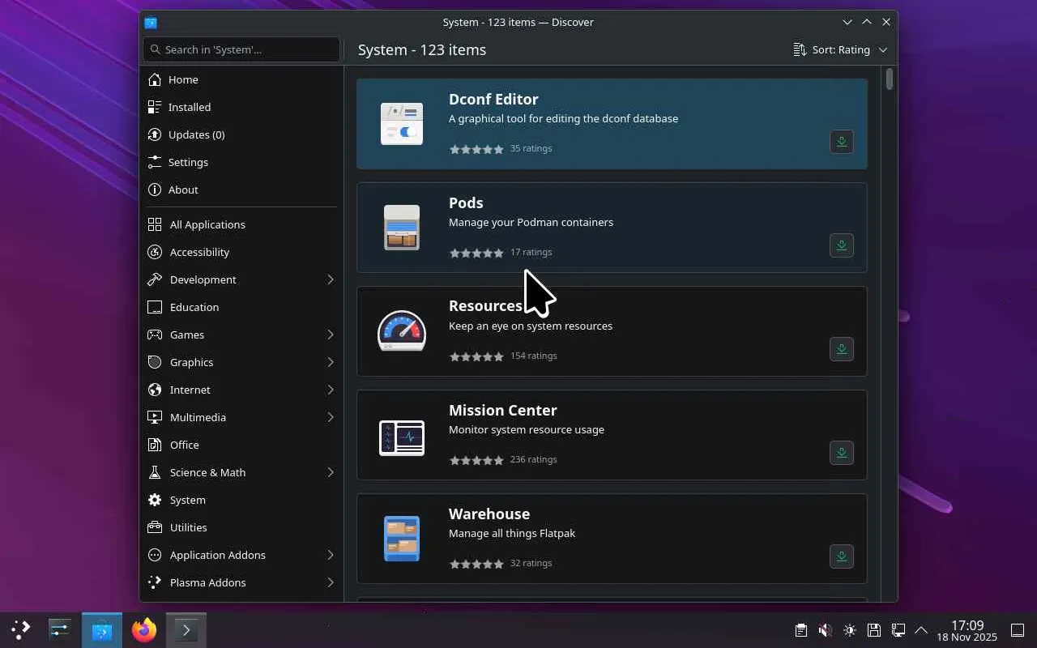Install Dconf Editor with its download button
Viewport: 1037px width, 648px height.
point(842,142)
